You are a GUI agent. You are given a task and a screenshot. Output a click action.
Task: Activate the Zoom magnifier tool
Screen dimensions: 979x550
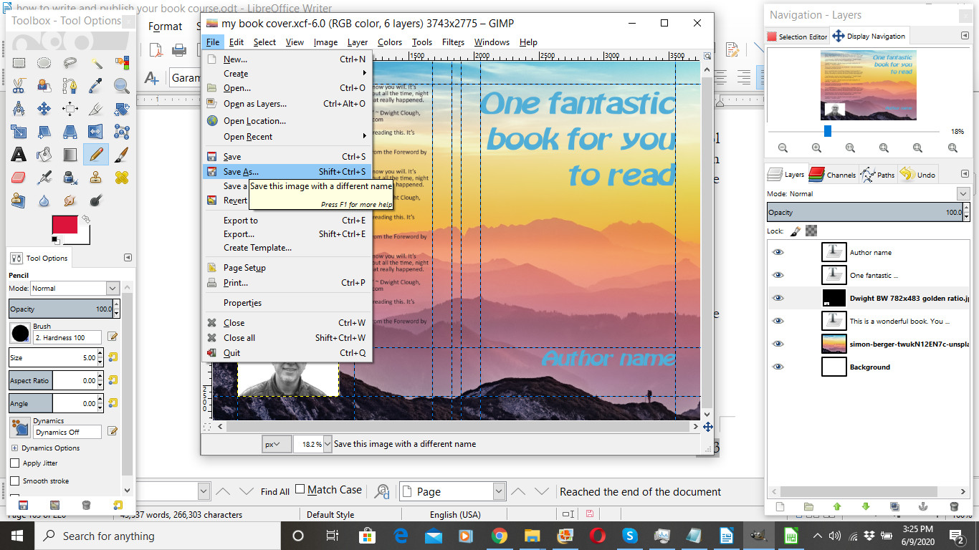pos(121,86)
